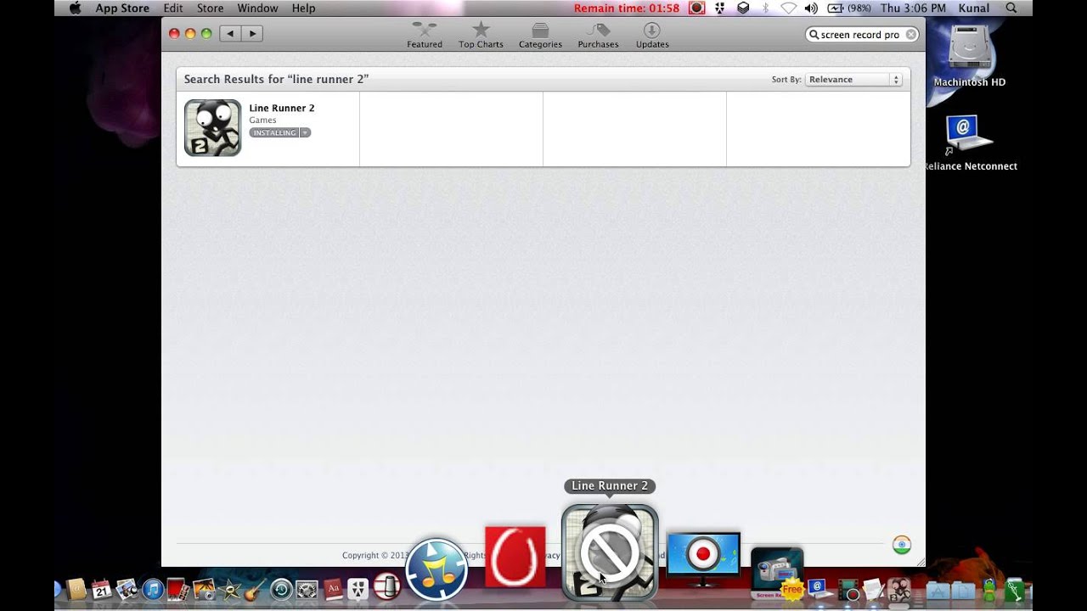Open the Line Runner 2 title link
This screenshot has height=611, width=1087.
coord(281,108)
